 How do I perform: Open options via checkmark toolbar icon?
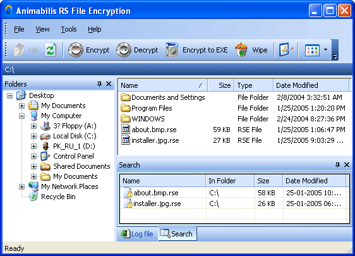point(286,50)
